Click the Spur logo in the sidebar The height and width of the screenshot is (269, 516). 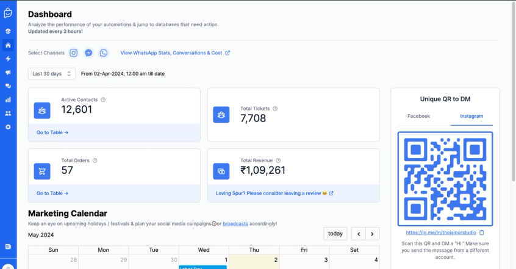[8, 13]
